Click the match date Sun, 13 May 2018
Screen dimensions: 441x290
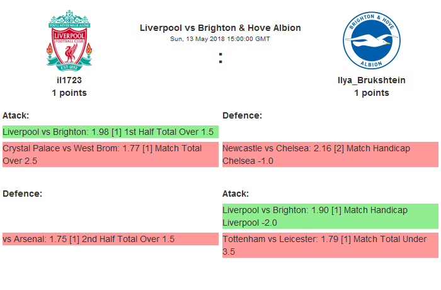(x=220, y=39)
